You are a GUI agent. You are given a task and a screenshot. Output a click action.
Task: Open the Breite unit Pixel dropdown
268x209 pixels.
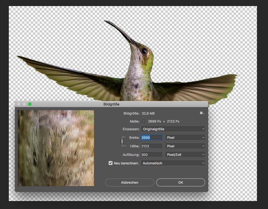(x=185, y=138)
